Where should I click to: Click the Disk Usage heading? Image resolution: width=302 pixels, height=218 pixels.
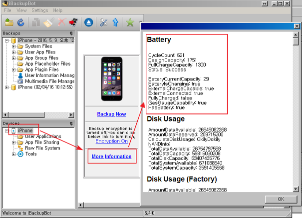coord(166,118)
